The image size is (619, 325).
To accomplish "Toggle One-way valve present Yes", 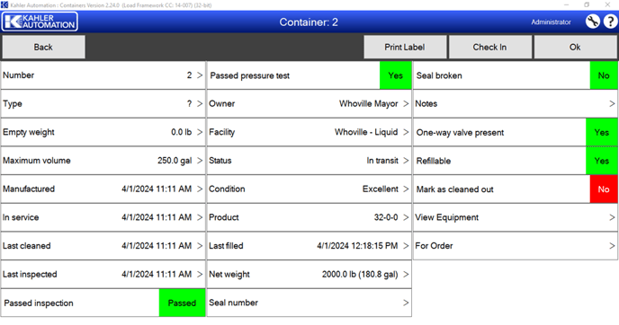I will click(x=602, y=132).
